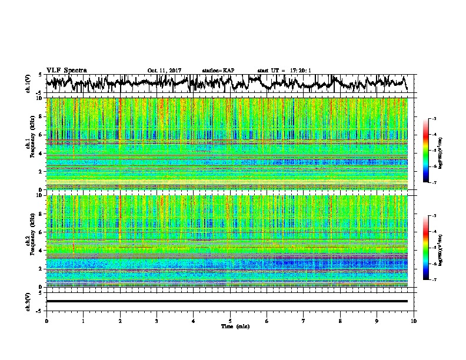Click the ch.2 'Frequency (kHz)' axis label

point(32,234)
